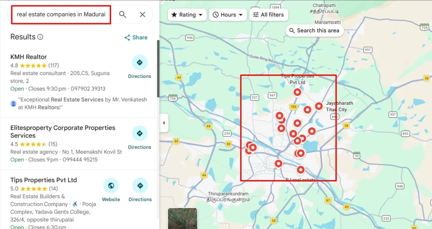The width and height of the screenshot is (432, 229).
Task: Click the phone number 097902 39313
Action: click(x=88, y=89)
